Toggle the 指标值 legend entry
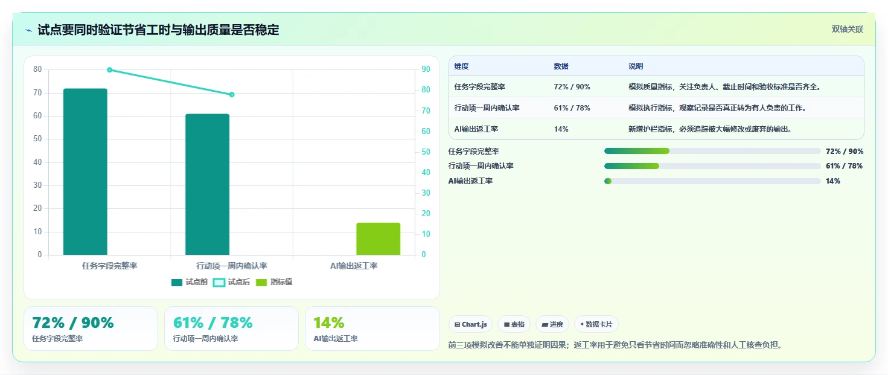This screenshot has height=375, width=888. (274, 282)
